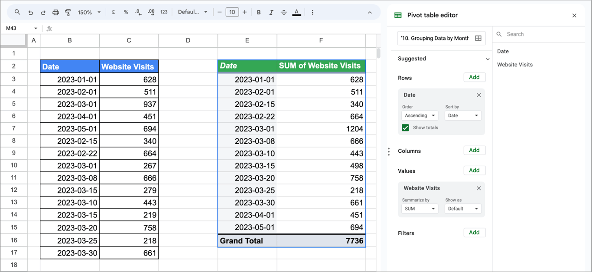Redo the last action

click(43, 12)
